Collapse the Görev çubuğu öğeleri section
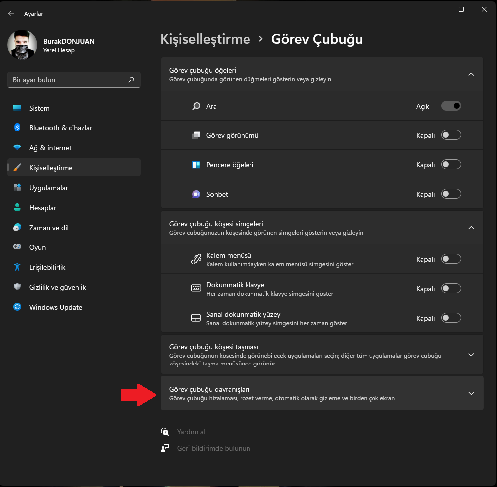 471,74
